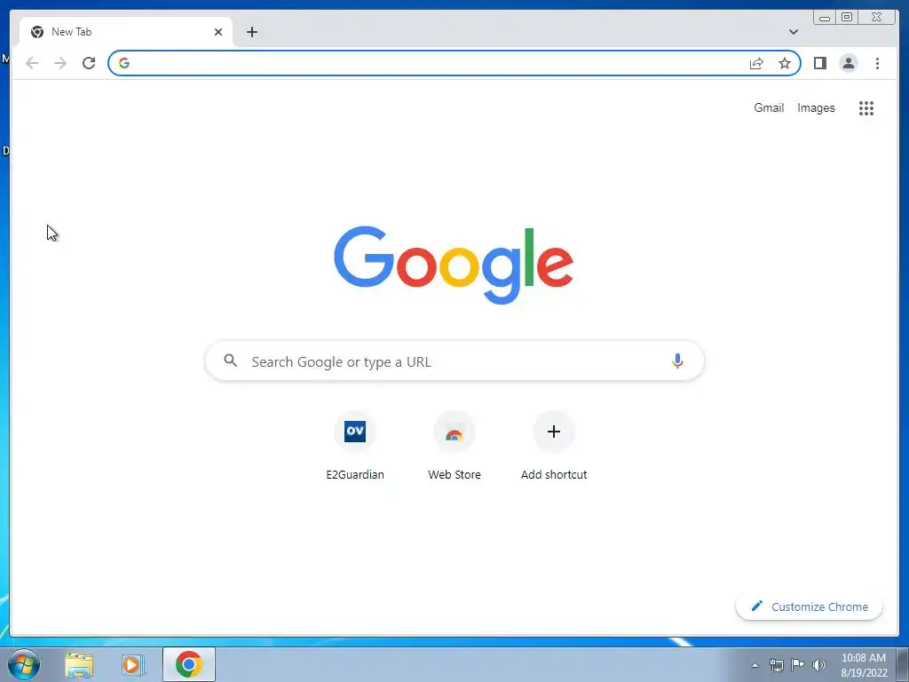Open the Images link

click(x=816, y=107)
